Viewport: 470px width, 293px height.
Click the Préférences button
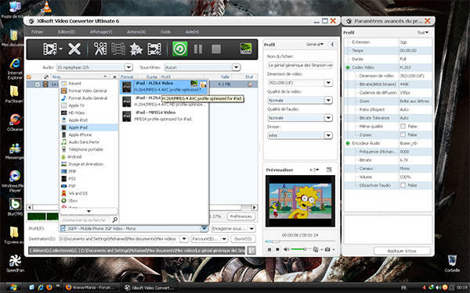(241, 216)
